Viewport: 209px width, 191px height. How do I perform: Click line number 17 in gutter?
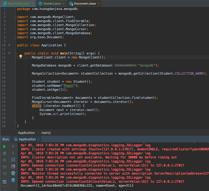(4, 74)
